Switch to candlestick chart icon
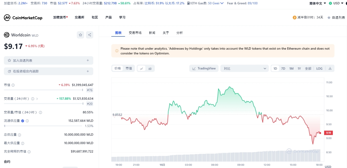The height and width of the screenshot is (168, 347). (150, 68)
